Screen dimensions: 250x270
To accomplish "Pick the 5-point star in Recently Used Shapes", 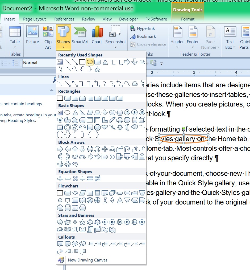I will (x=97, y=69).
